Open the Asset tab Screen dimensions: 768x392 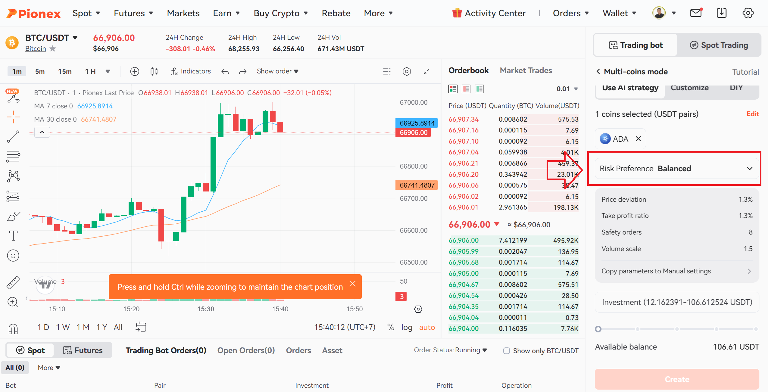pos(332,350)
